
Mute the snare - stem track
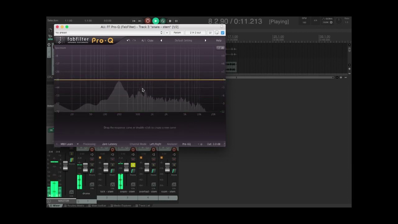click(x=133, y=160)
